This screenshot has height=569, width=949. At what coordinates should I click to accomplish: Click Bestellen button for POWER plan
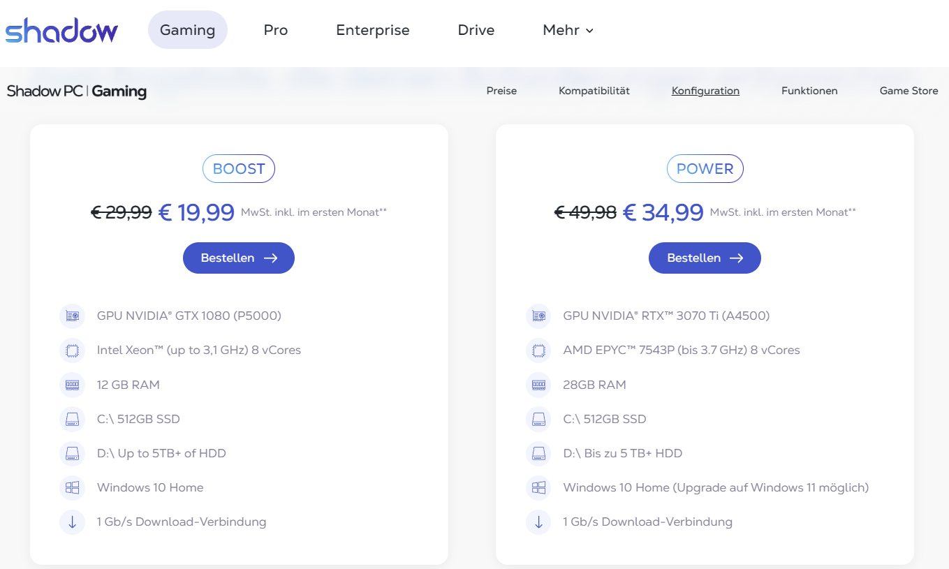pos(705,258)
